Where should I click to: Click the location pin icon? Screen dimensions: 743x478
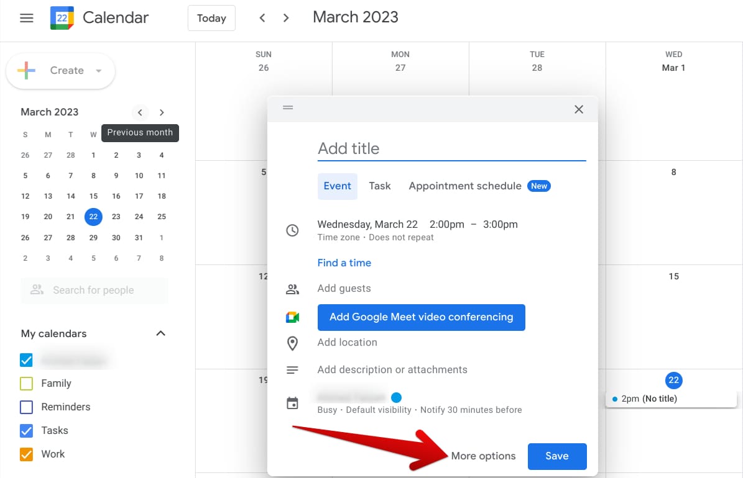pyautogui.click(x=292, y=343)
